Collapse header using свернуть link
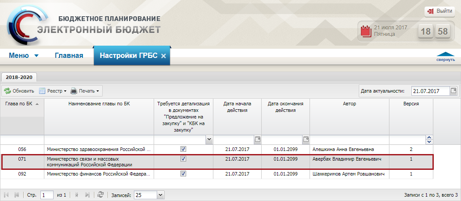Screen dimensions: 461x201 coord(445,57)
